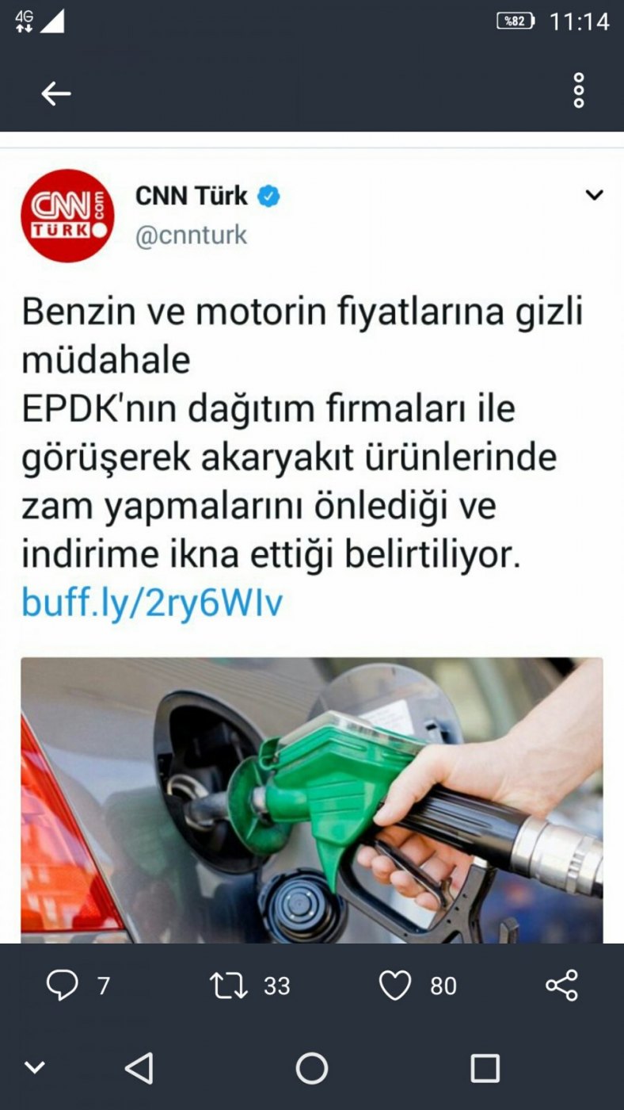
Task: View the fuel pump photo
Action: [x=312, y=800]
